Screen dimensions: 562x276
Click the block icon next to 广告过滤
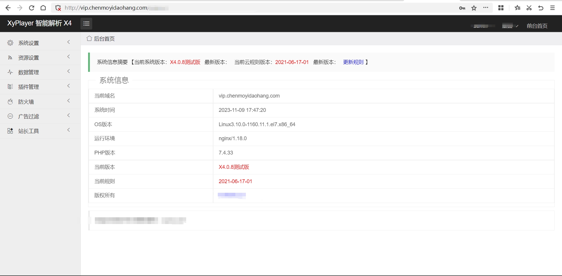[x=10, y=116]
